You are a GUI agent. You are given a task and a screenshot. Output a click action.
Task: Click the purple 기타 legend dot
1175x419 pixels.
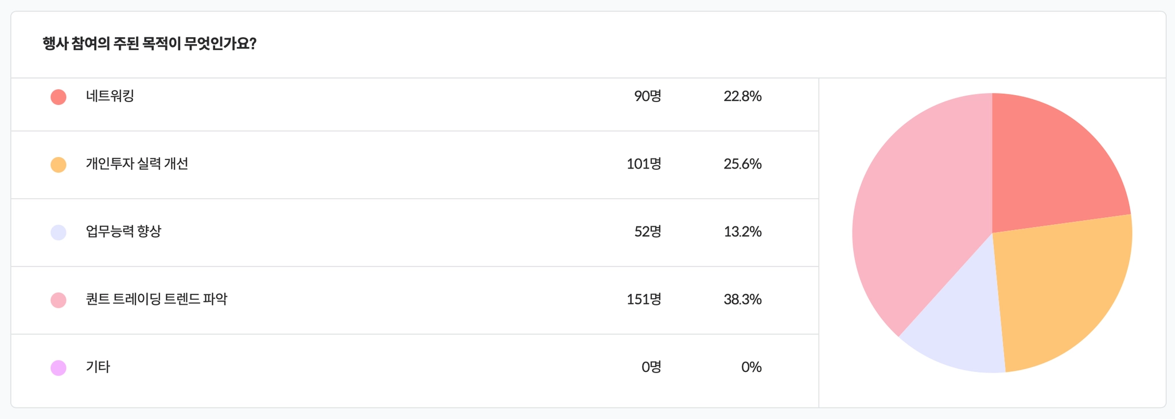[59, 367]
